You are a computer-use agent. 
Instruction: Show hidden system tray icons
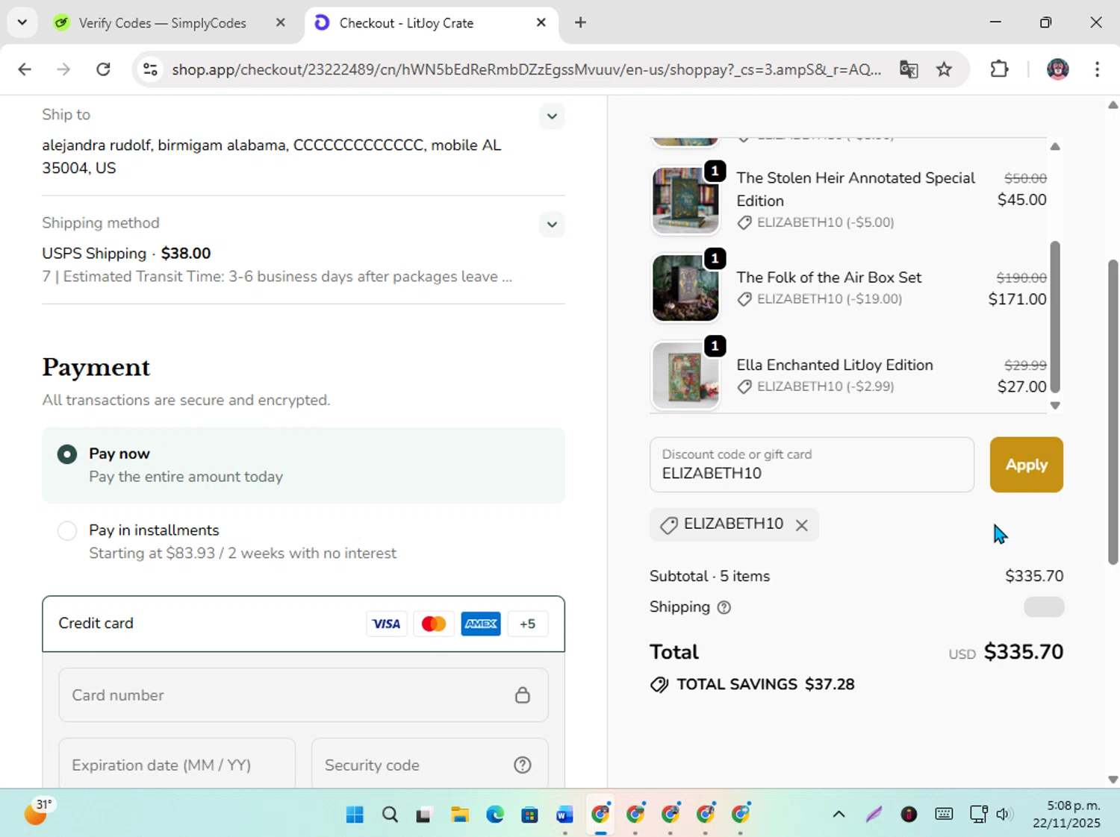839,815
